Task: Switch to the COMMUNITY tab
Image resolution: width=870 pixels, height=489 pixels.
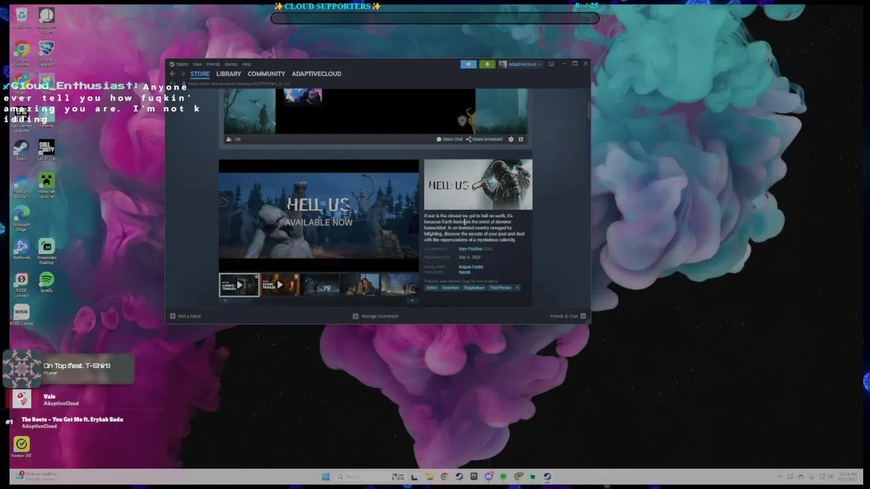Action: (x=266, y=74)
